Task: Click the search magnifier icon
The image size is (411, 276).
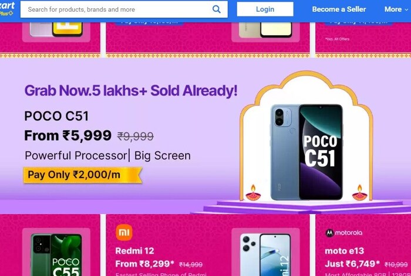Action: (x=217, y=9)
